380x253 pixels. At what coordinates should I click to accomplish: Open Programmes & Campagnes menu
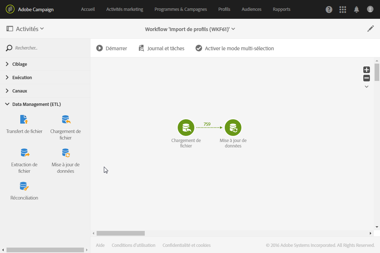click(x=181, y=9)
